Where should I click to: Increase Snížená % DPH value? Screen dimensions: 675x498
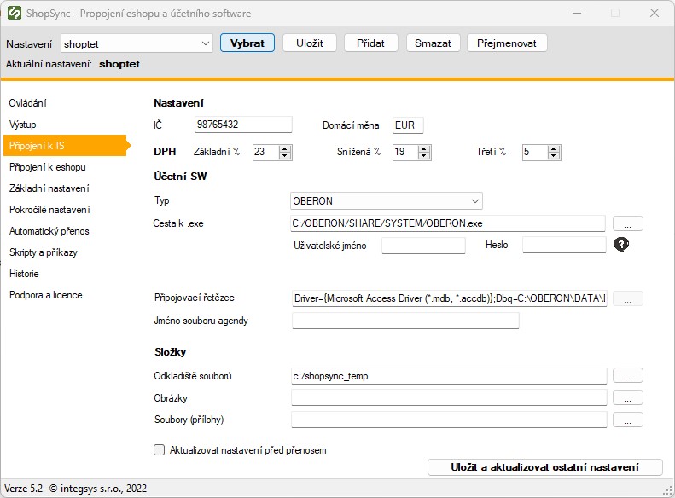pos(424,148)
